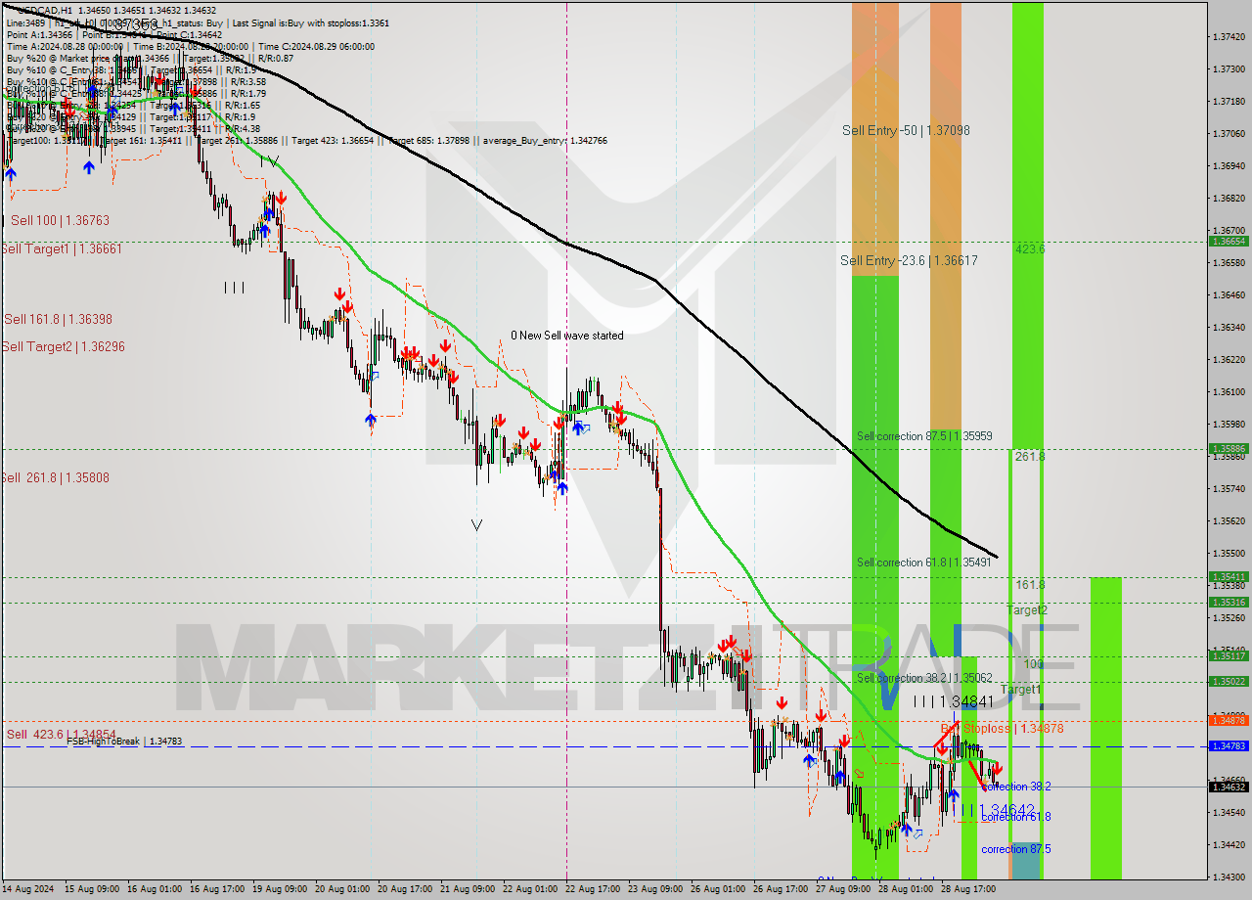Click the '20 Aug 17:00' time label
Image resolution: width=1252 pixels, height=900 pixels.
coord(406,889)
